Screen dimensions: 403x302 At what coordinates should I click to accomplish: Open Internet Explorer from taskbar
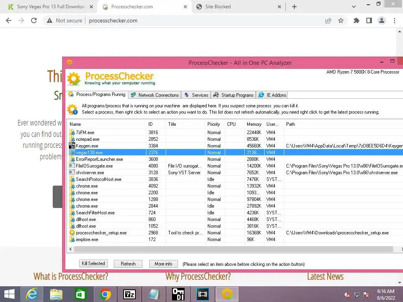pyautogui.click(x=32, y=294)
